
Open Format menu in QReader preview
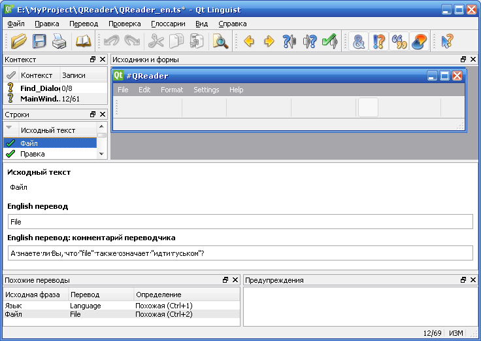[172, 90]
